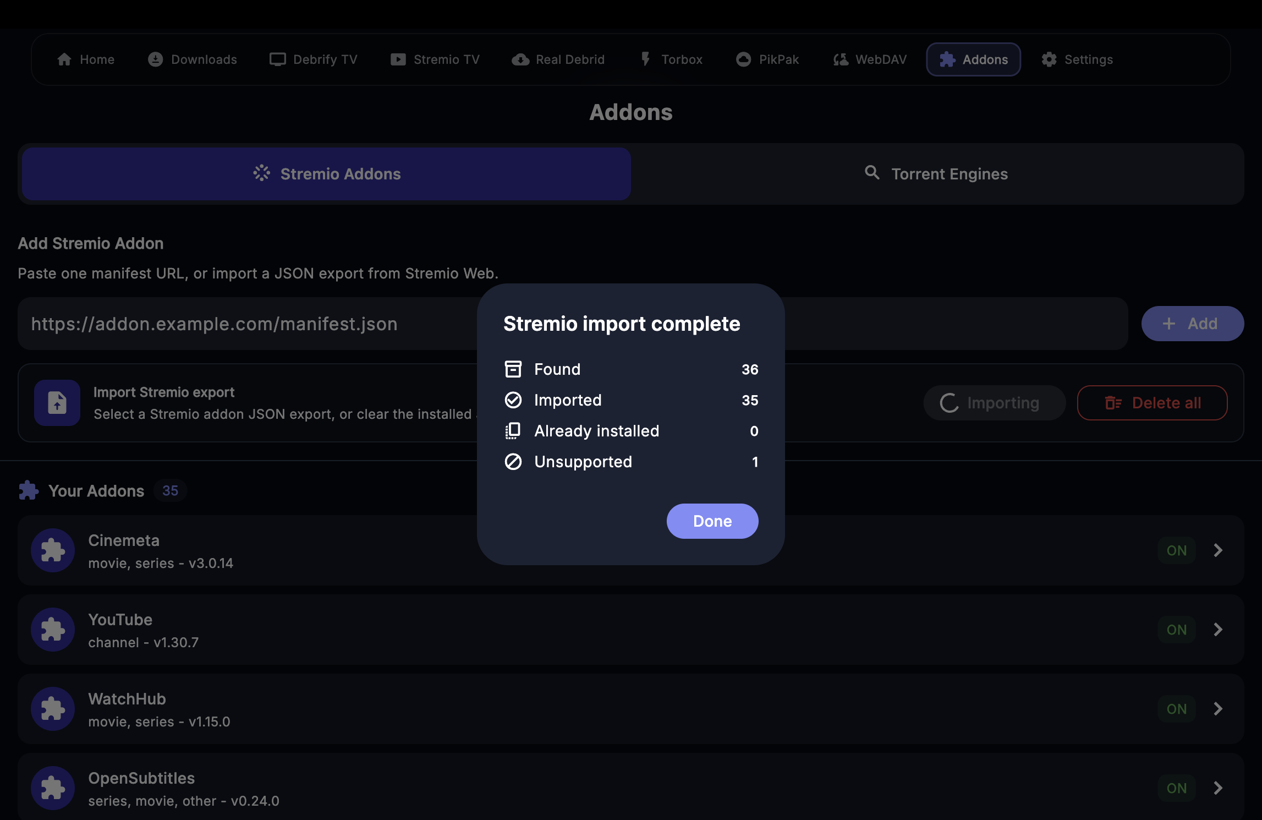Open the Debrify TV navigation item

pyautogui.click(x=314, y=59)
